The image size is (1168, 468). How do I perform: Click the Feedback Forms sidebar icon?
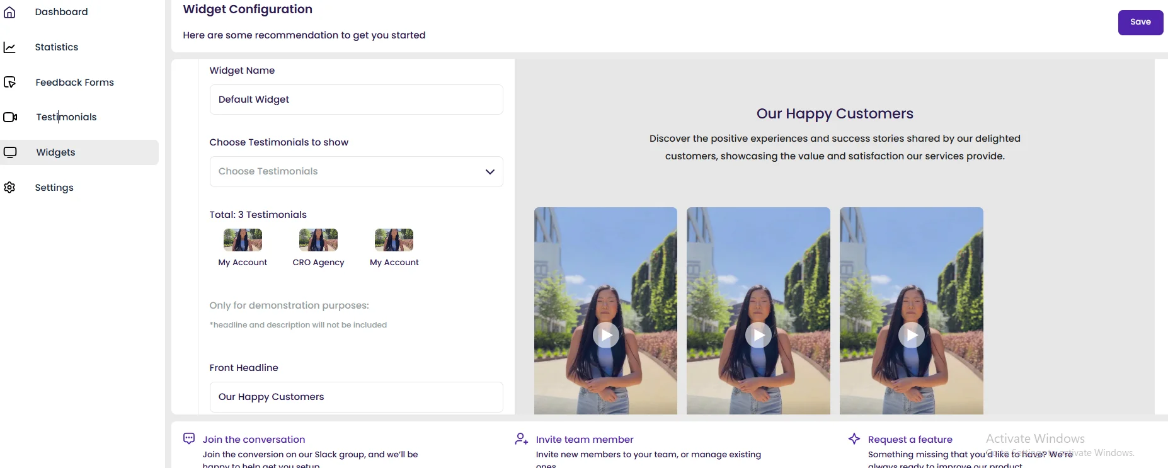coord(9,82)
